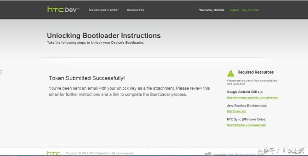Click the htc logo in footer
This screenshot has height=156, width=308.
(x=54, y=153)
